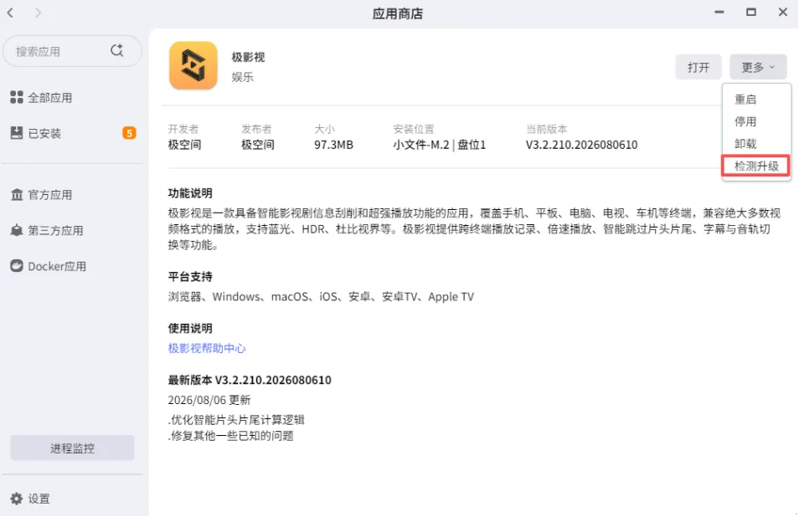Viewport: 799px width, 517px height.
Task: Click the search refresh icon
Action: 117,50
